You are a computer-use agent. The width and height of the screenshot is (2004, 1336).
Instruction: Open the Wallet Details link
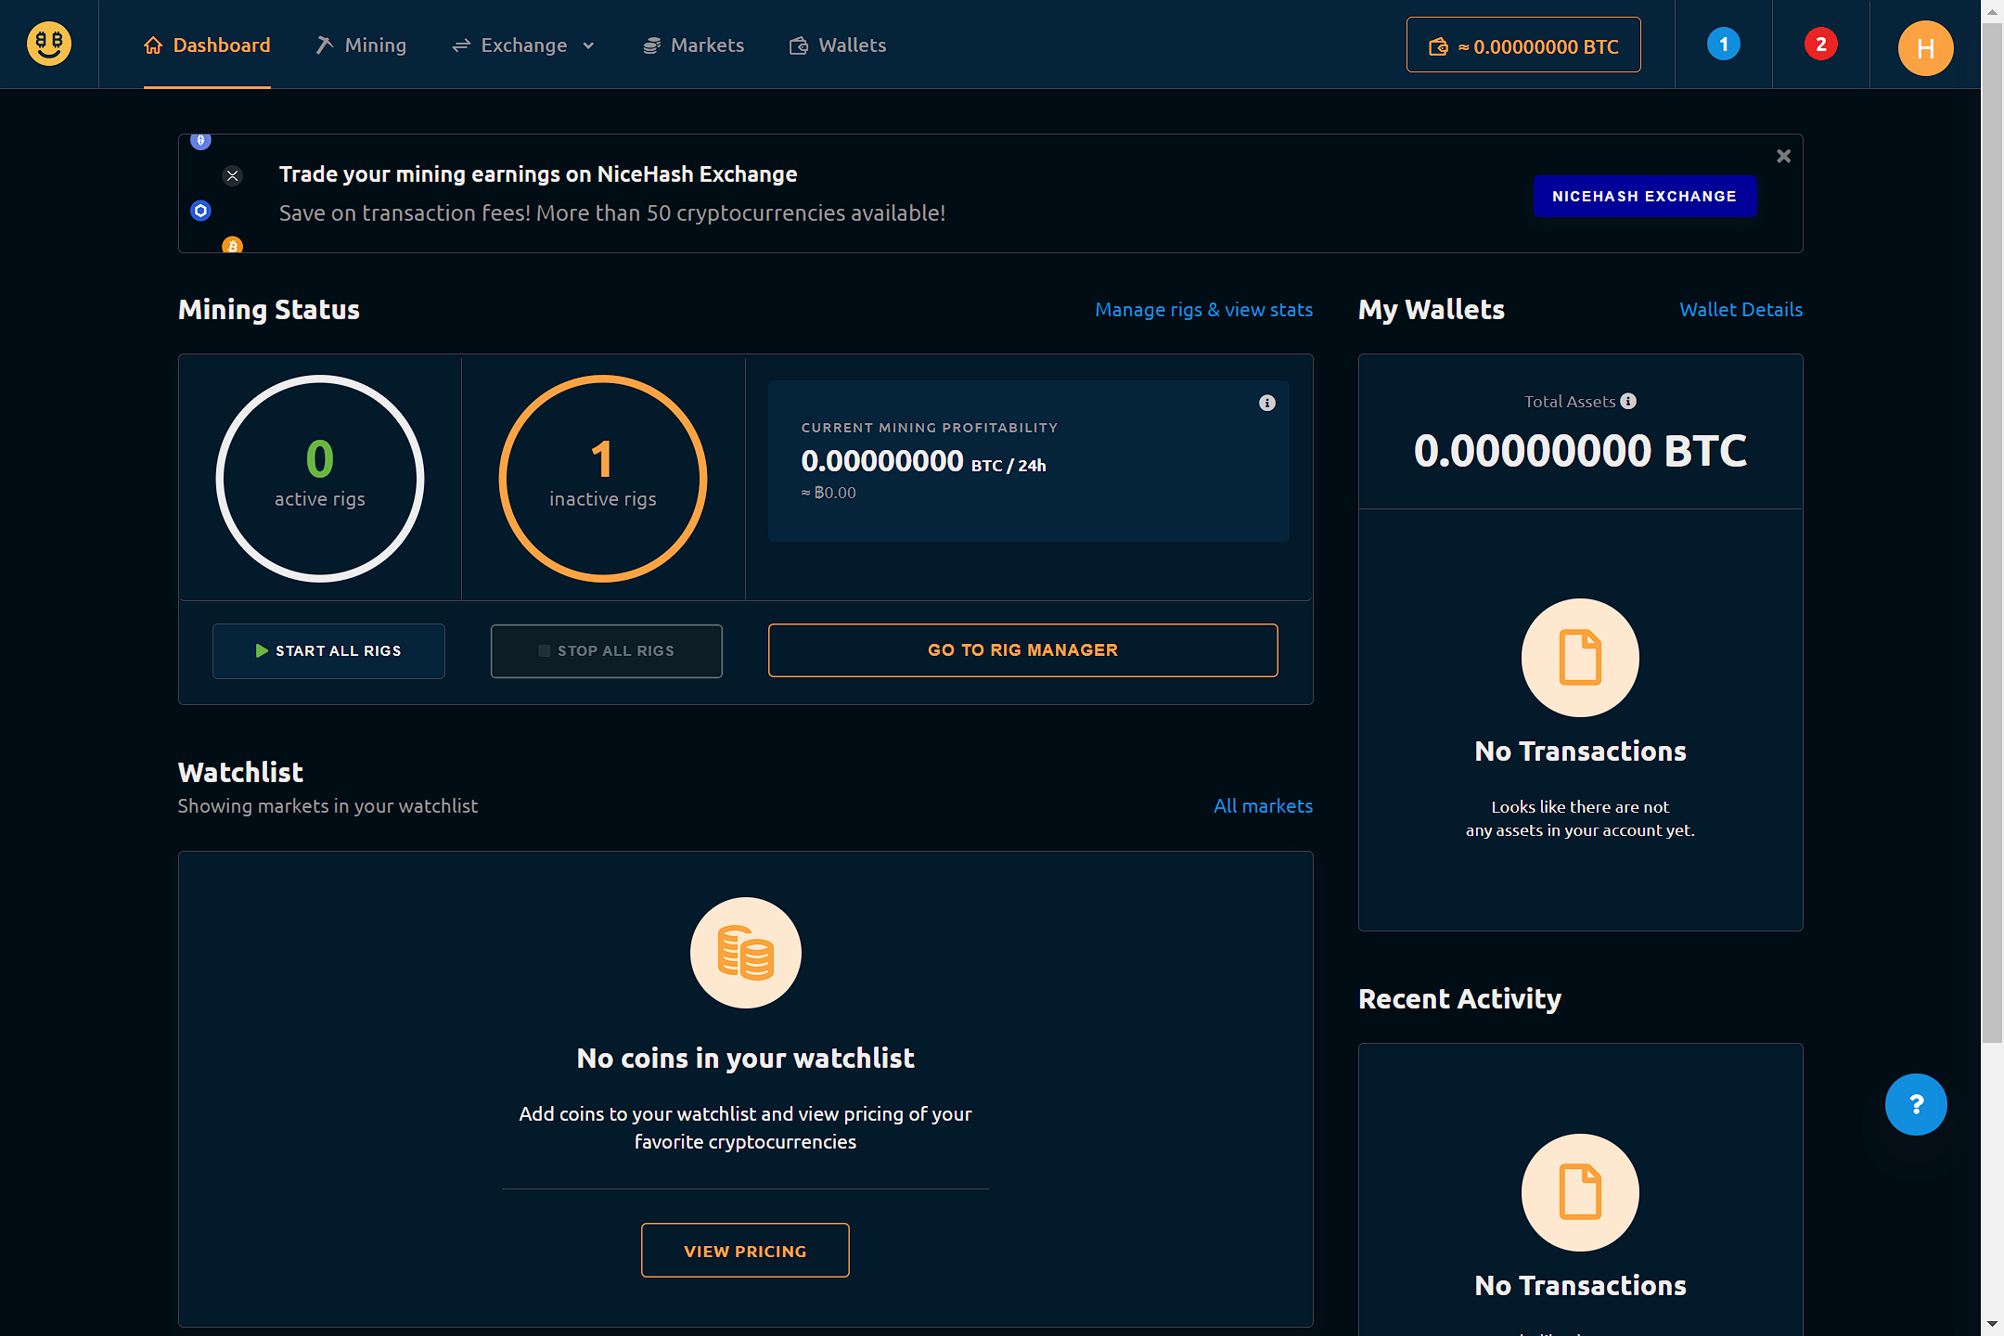[x=1741, y=310]
